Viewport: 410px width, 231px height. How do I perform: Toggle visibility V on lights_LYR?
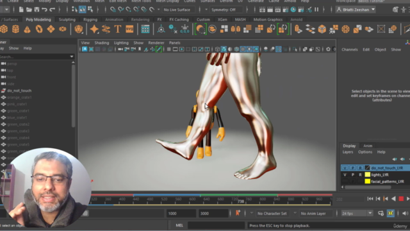[x=345, y=175]
